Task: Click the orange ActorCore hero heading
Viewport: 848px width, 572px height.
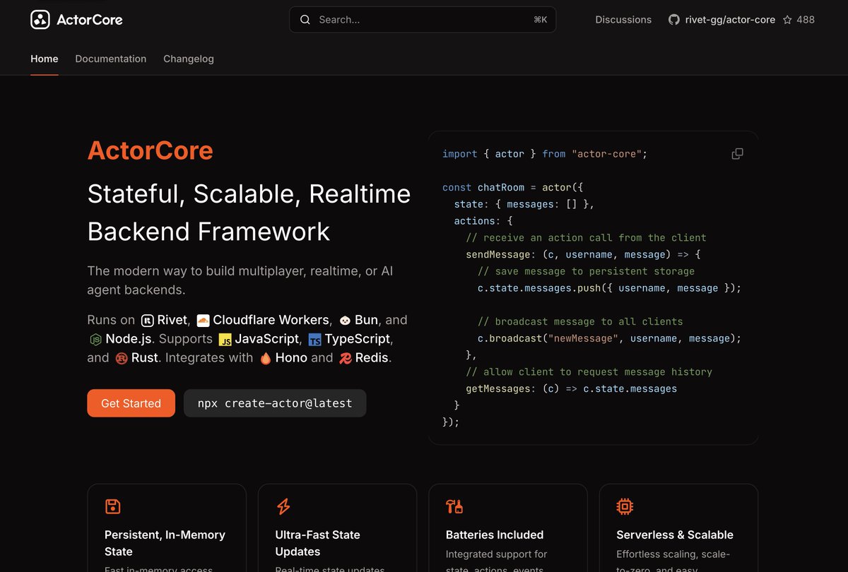Action: tap(151, 150)
